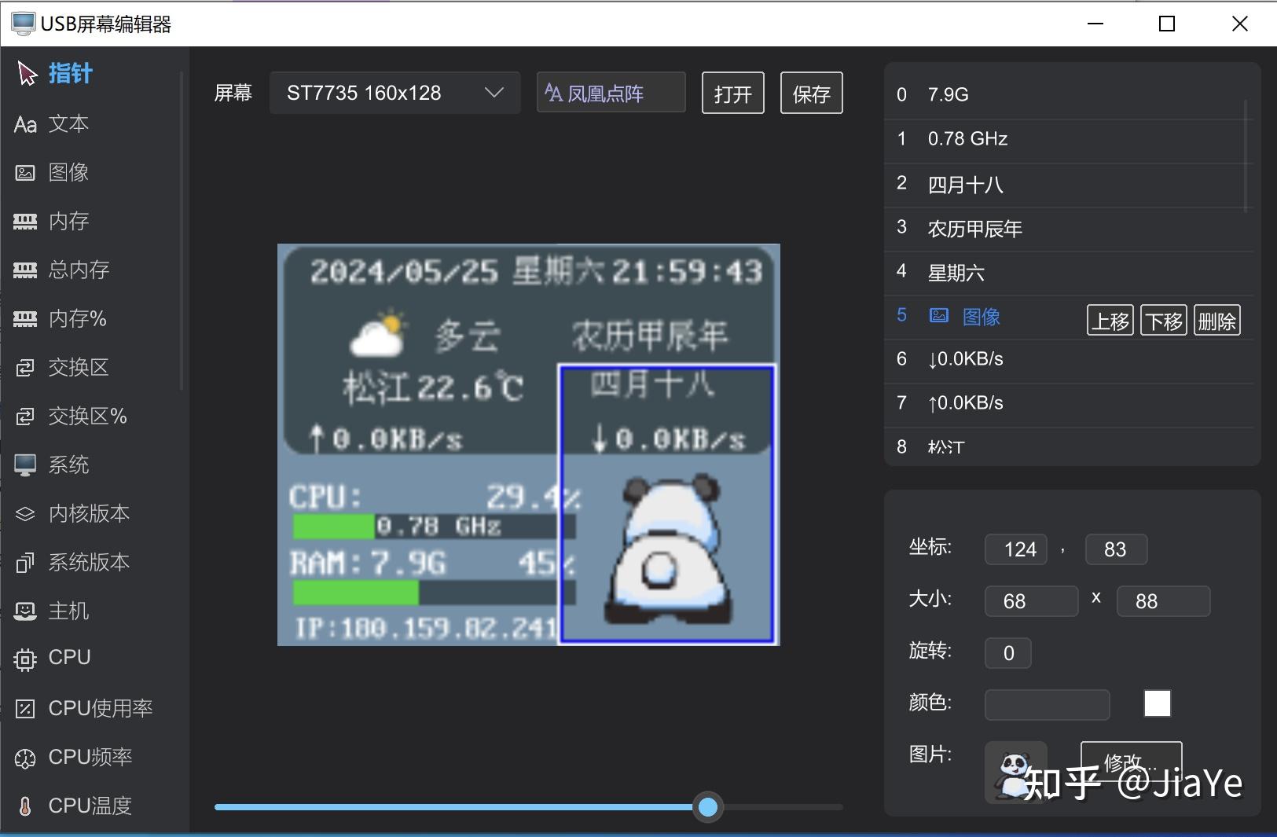
Task: Add the 主机 host widget
Action: (52, 611)
